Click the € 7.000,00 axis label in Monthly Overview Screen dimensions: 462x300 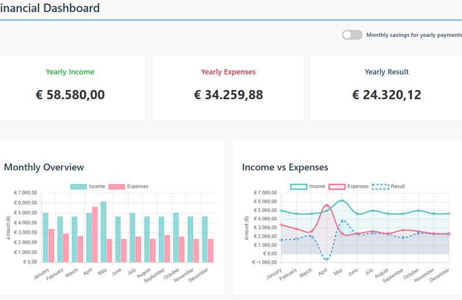click(x=25, y=193)
